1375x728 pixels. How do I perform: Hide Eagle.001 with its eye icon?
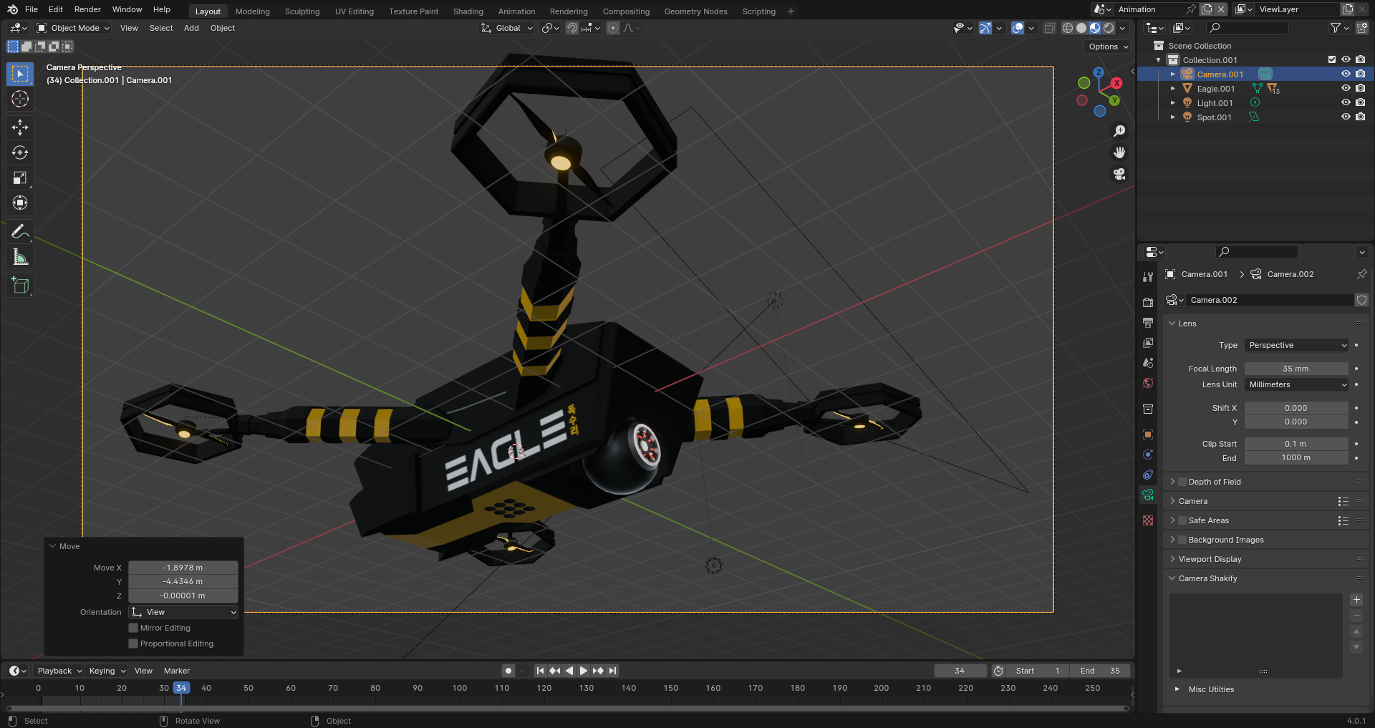tap(1346, 89)
